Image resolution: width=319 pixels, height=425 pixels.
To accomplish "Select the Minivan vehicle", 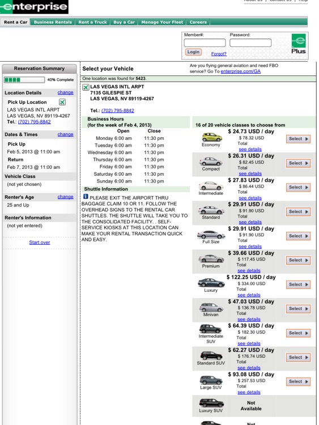I will pyautogui.click(x=298, y=309).
